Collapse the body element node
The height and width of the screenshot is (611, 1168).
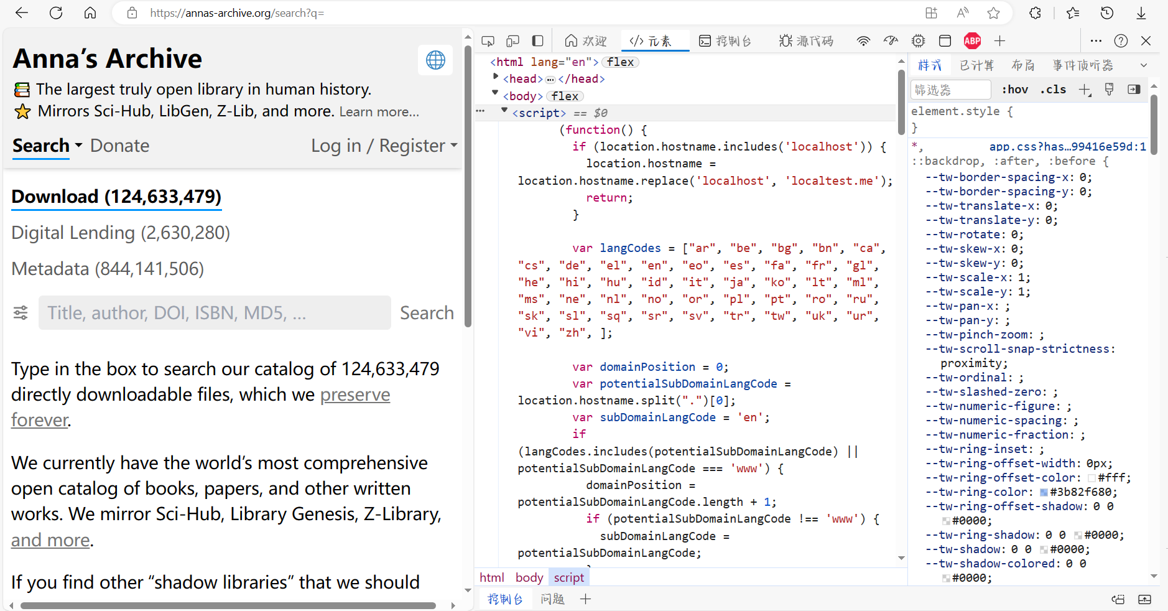coord(496,93)
